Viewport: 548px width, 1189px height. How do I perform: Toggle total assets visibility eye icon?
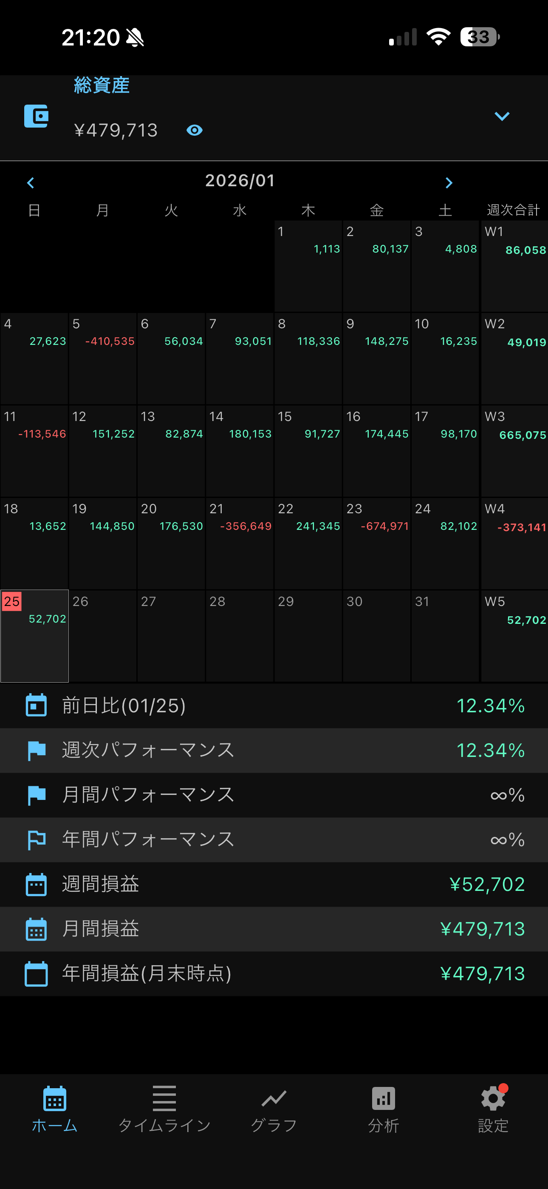pos(194,131)
